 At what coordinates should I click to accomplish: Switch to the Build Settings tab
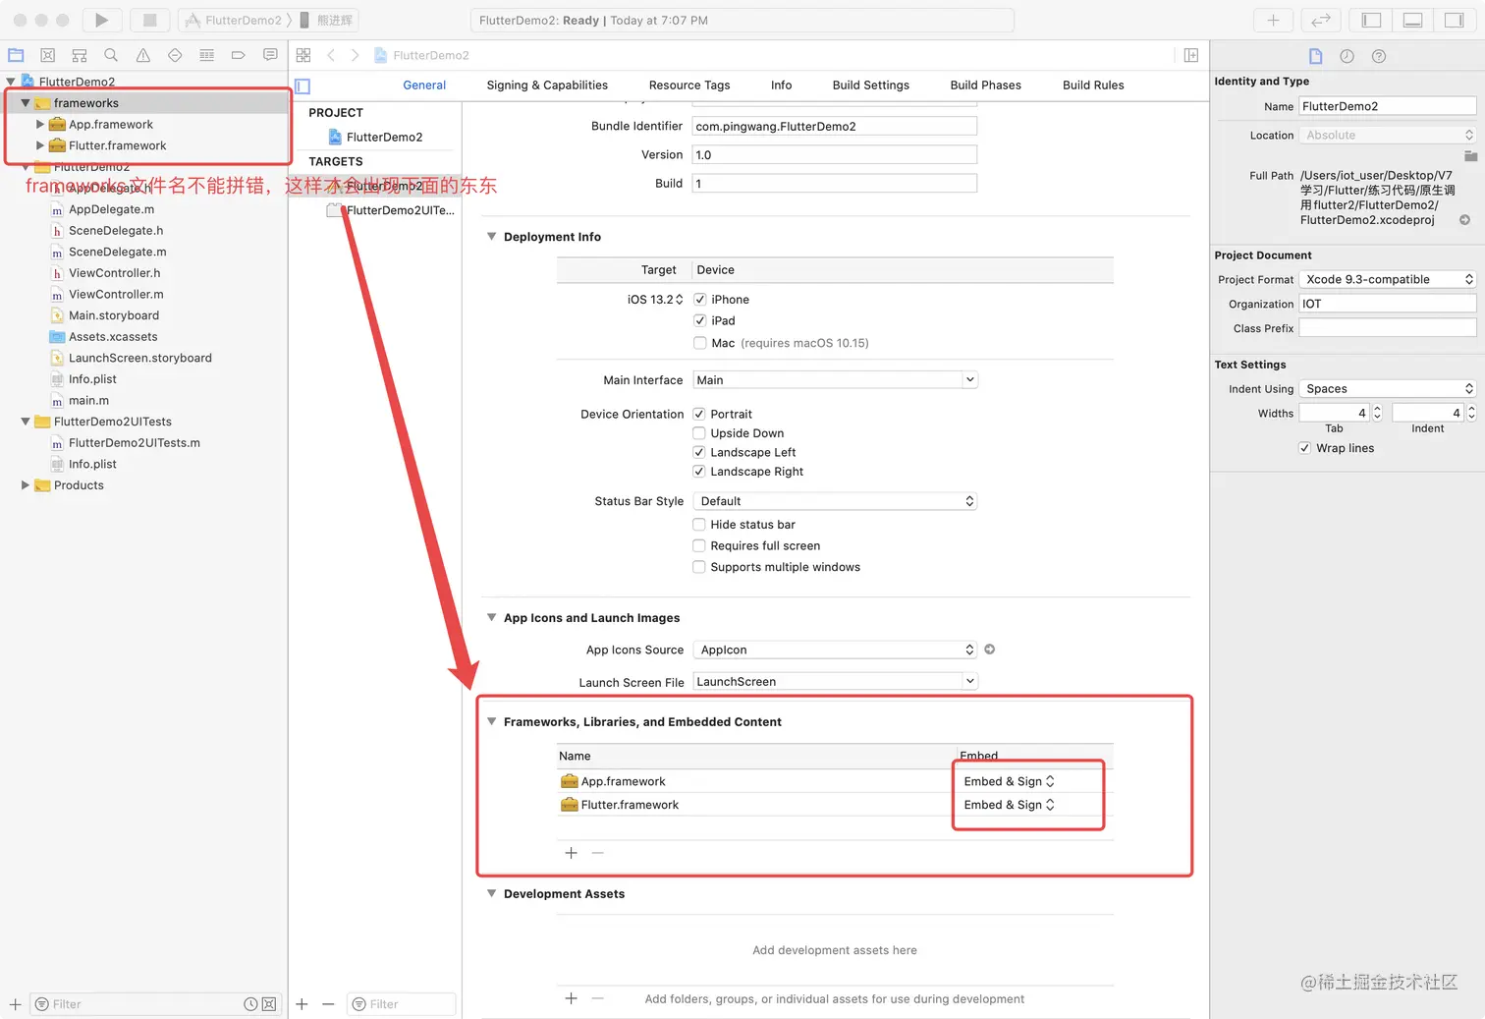click(x=871, y=85)
